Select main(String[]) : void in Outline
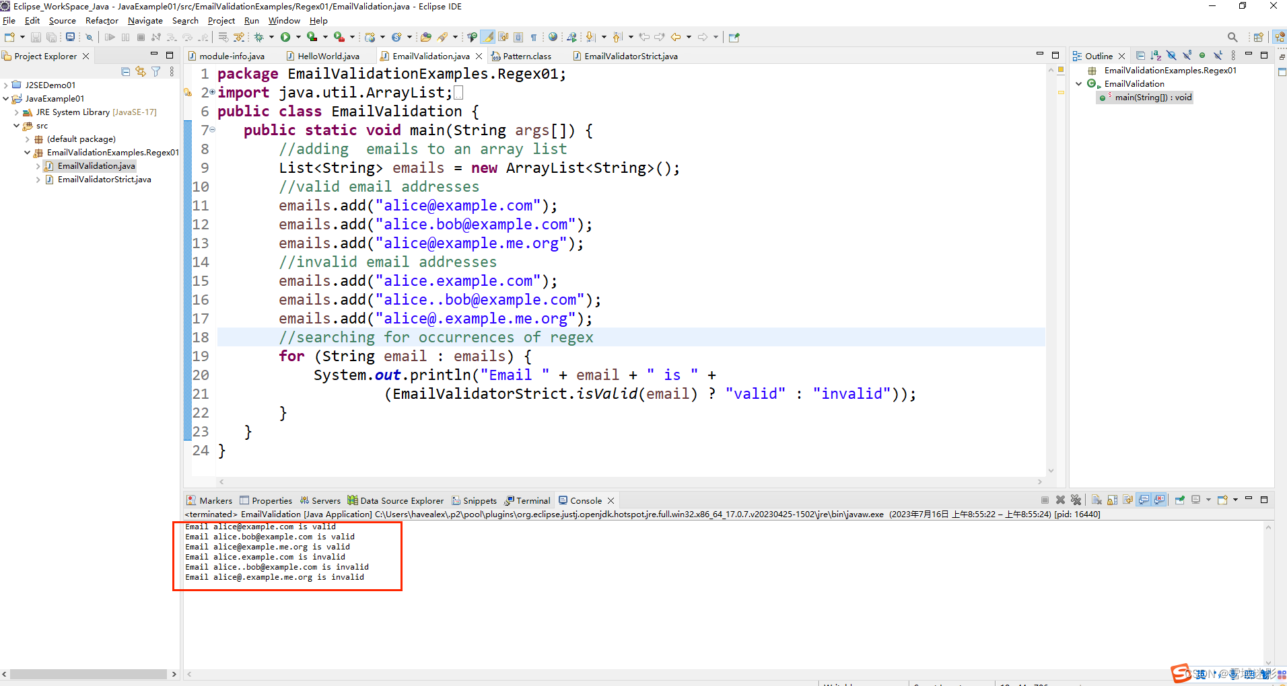 click(x=1146, y=98)
